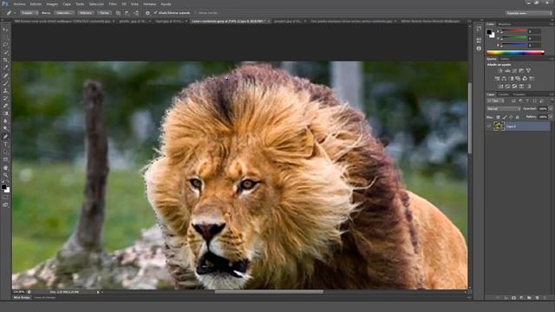Viewport: 555px width, 312px height.
Task: Toggle type layer filter in Layers
Action: [x=527, y=101]
